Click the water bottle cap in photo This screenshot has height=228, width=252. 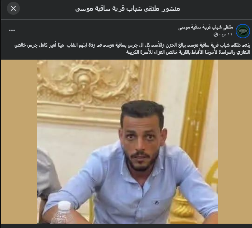point(64,206)
